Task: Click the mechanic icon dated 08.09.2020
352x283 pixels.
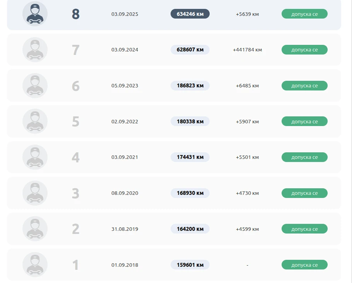Action: pyautogui.click(x=35, y=193)
